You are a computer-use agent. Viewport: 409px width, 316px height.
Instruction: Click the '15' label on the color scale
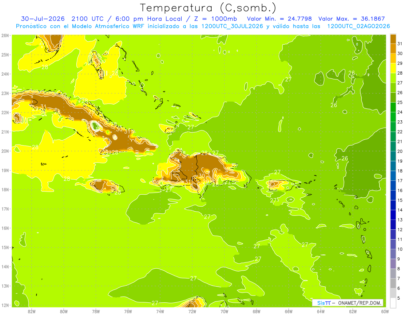pyautogui.click(x=400, y=200)
